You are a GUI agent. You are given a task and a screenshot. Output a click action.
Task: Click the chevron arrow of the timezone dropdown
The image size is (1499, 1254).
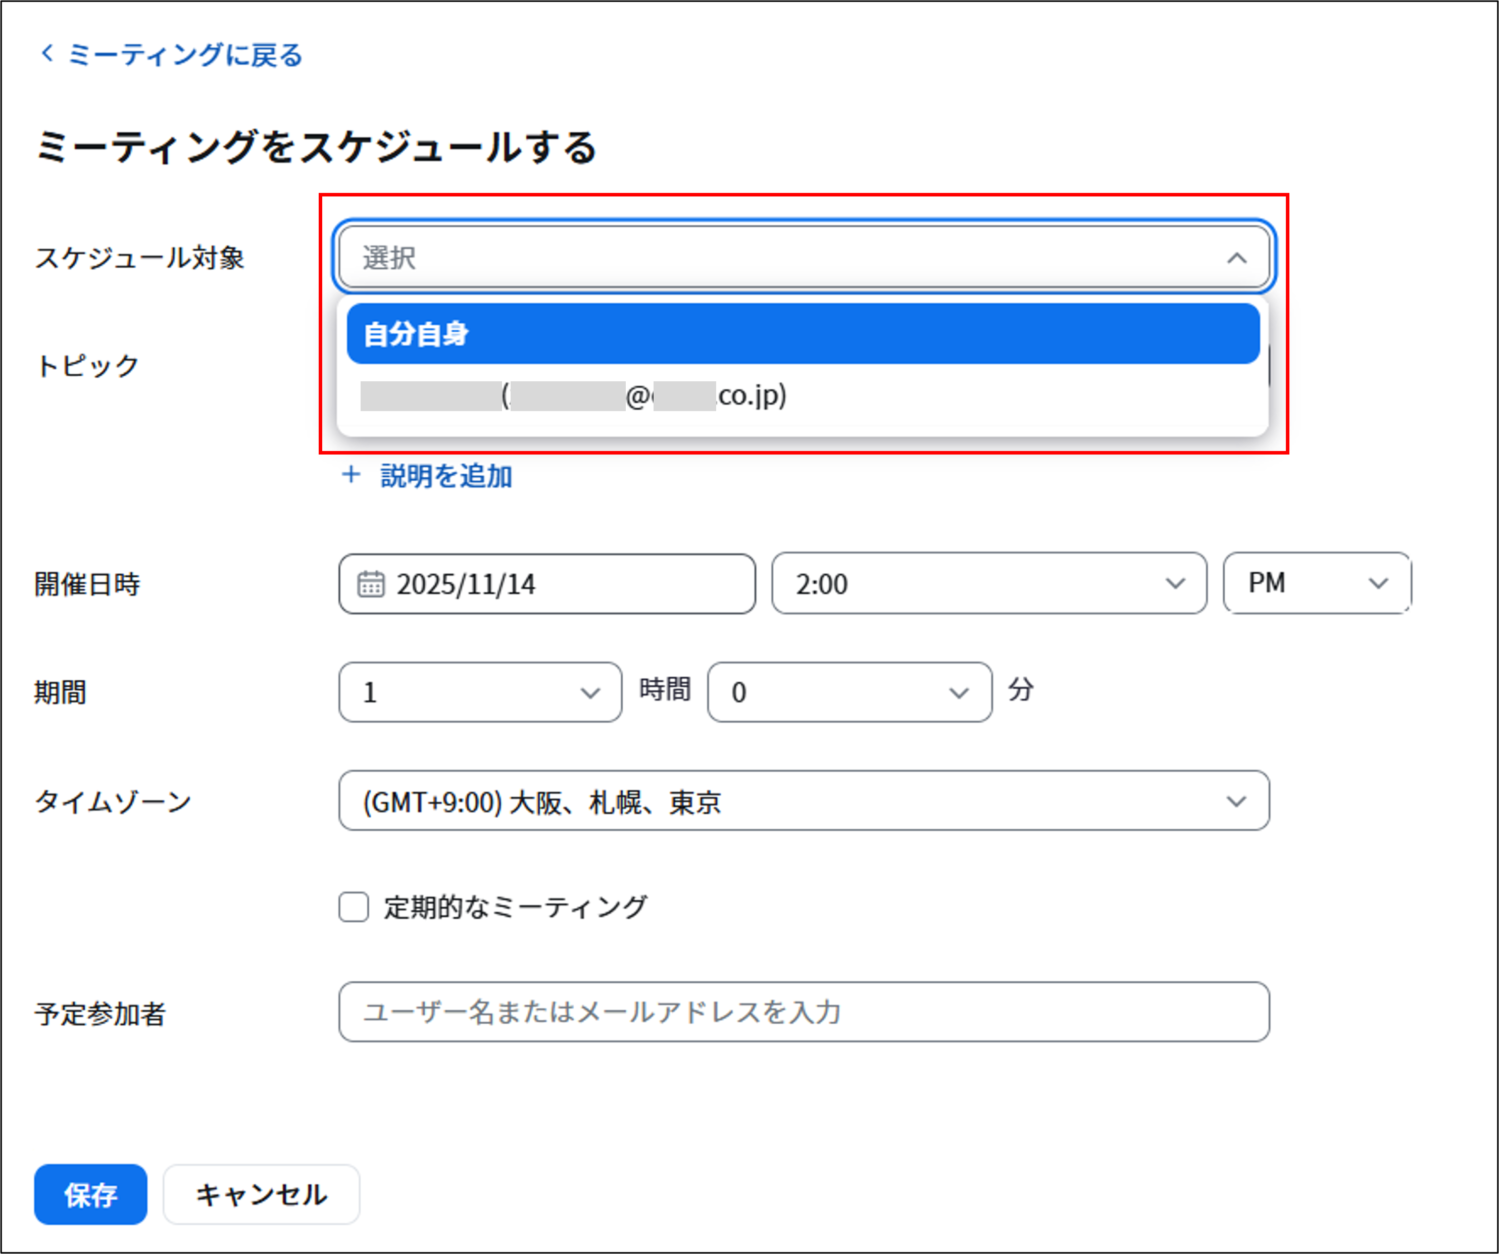point(1235,801)
